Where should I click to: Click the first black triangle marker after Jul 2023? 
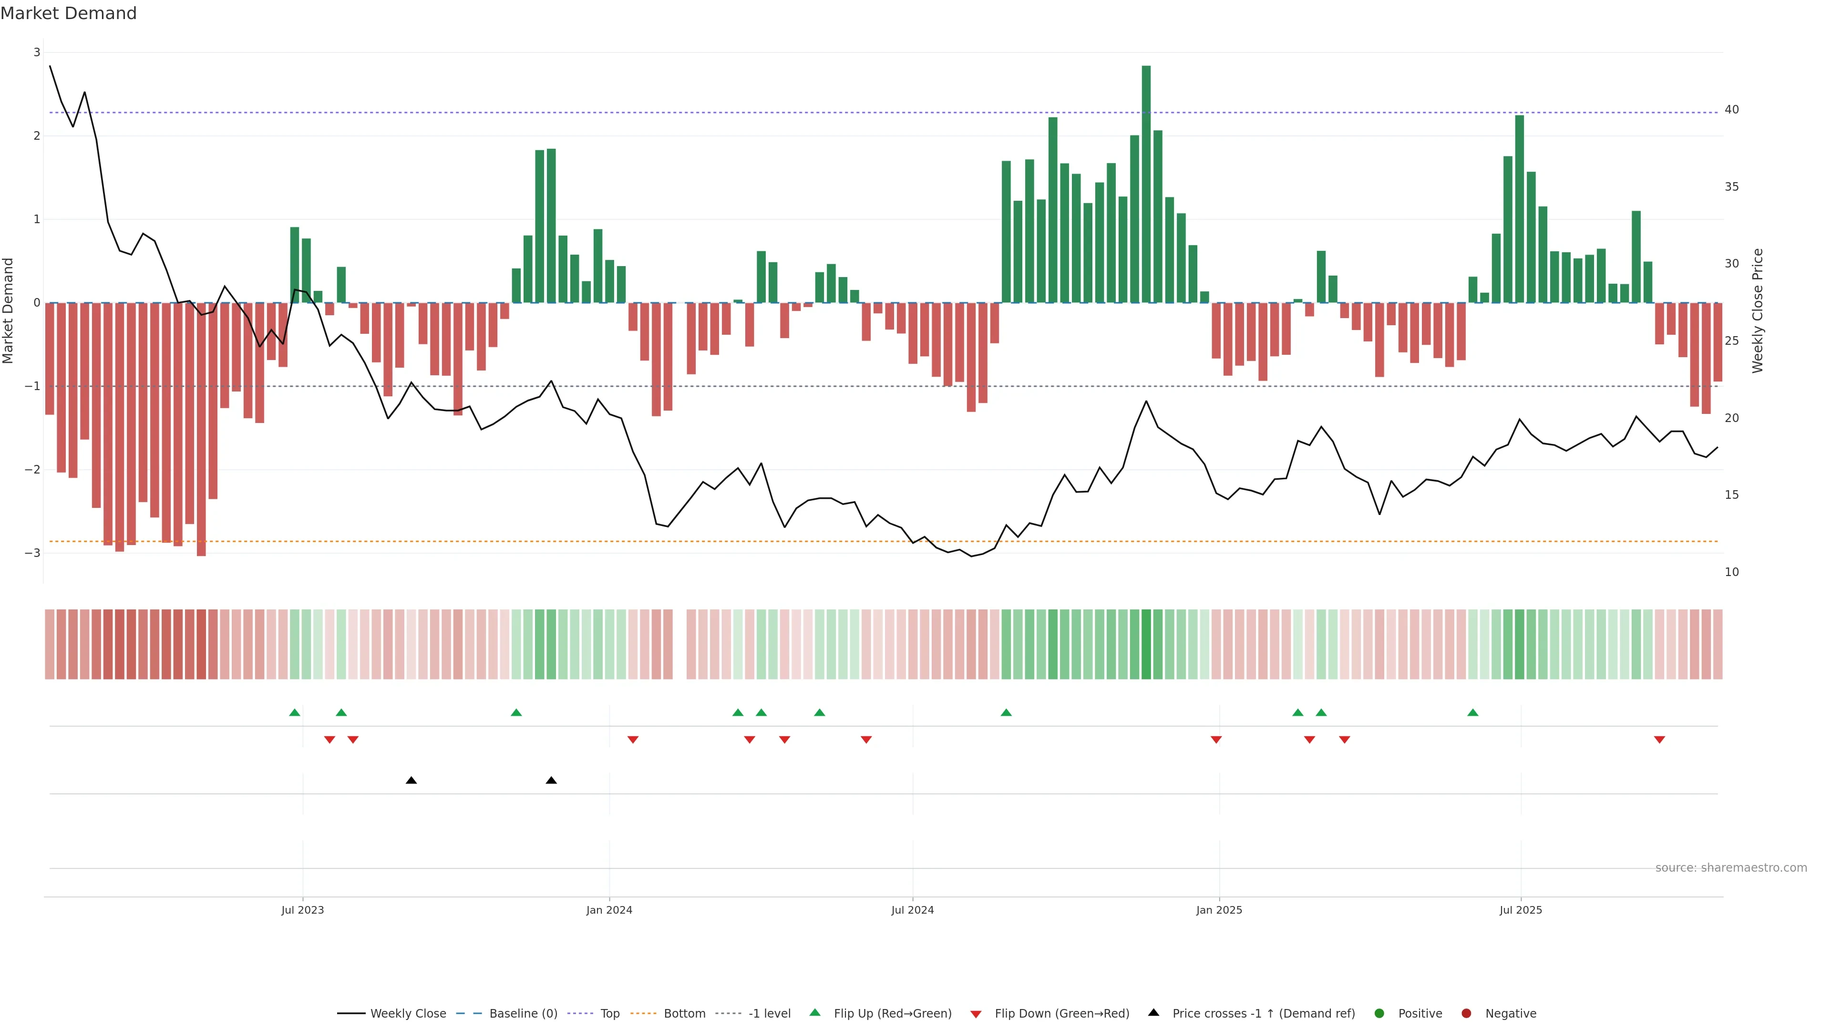point(411,781)
